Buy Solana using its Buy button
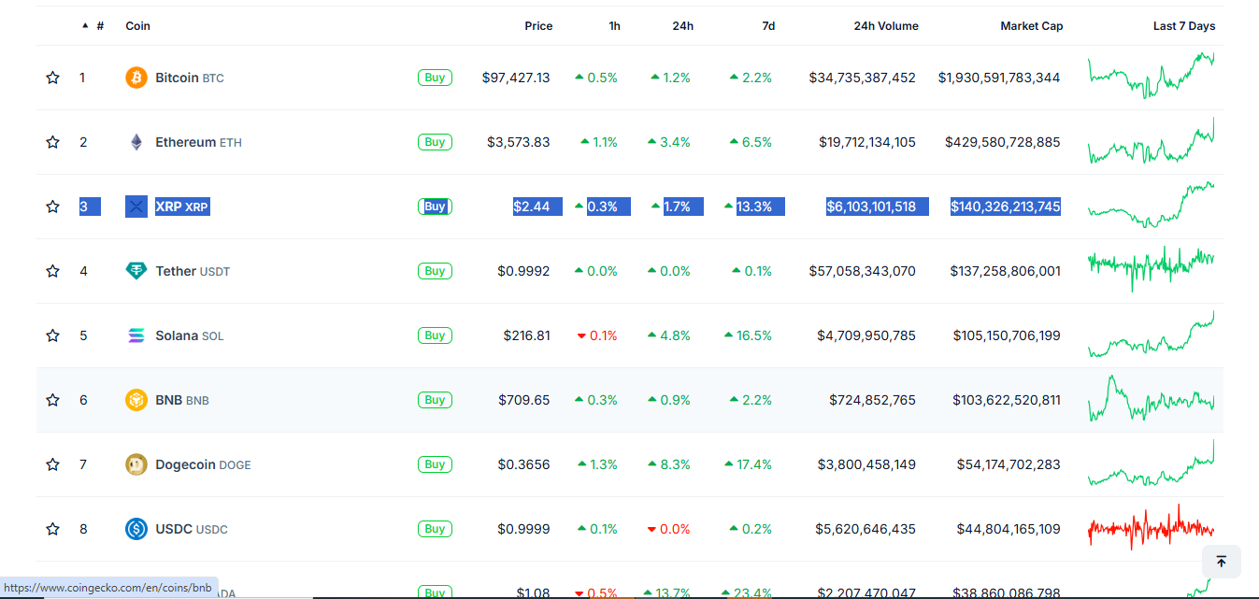The image size is (1259, 599). tap(435, 335)
